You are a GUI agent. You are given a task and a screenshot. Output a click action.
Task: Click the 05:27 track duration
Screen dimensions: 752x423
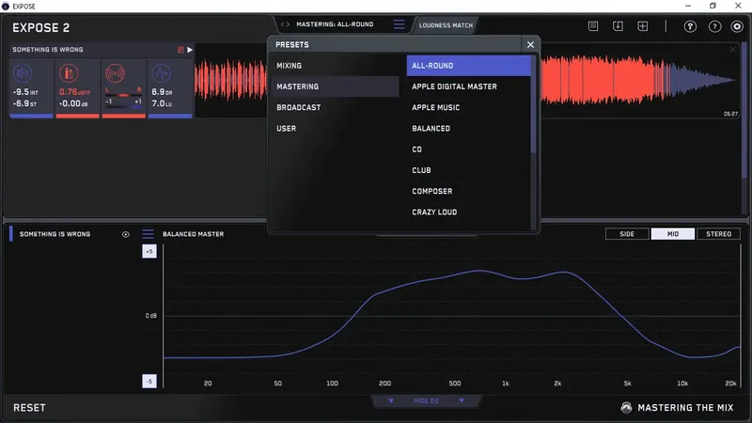(x=730, y=114)
